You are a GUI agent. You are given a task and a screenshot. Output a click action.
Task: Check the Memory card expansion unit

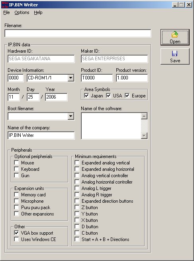coord(17,195)
